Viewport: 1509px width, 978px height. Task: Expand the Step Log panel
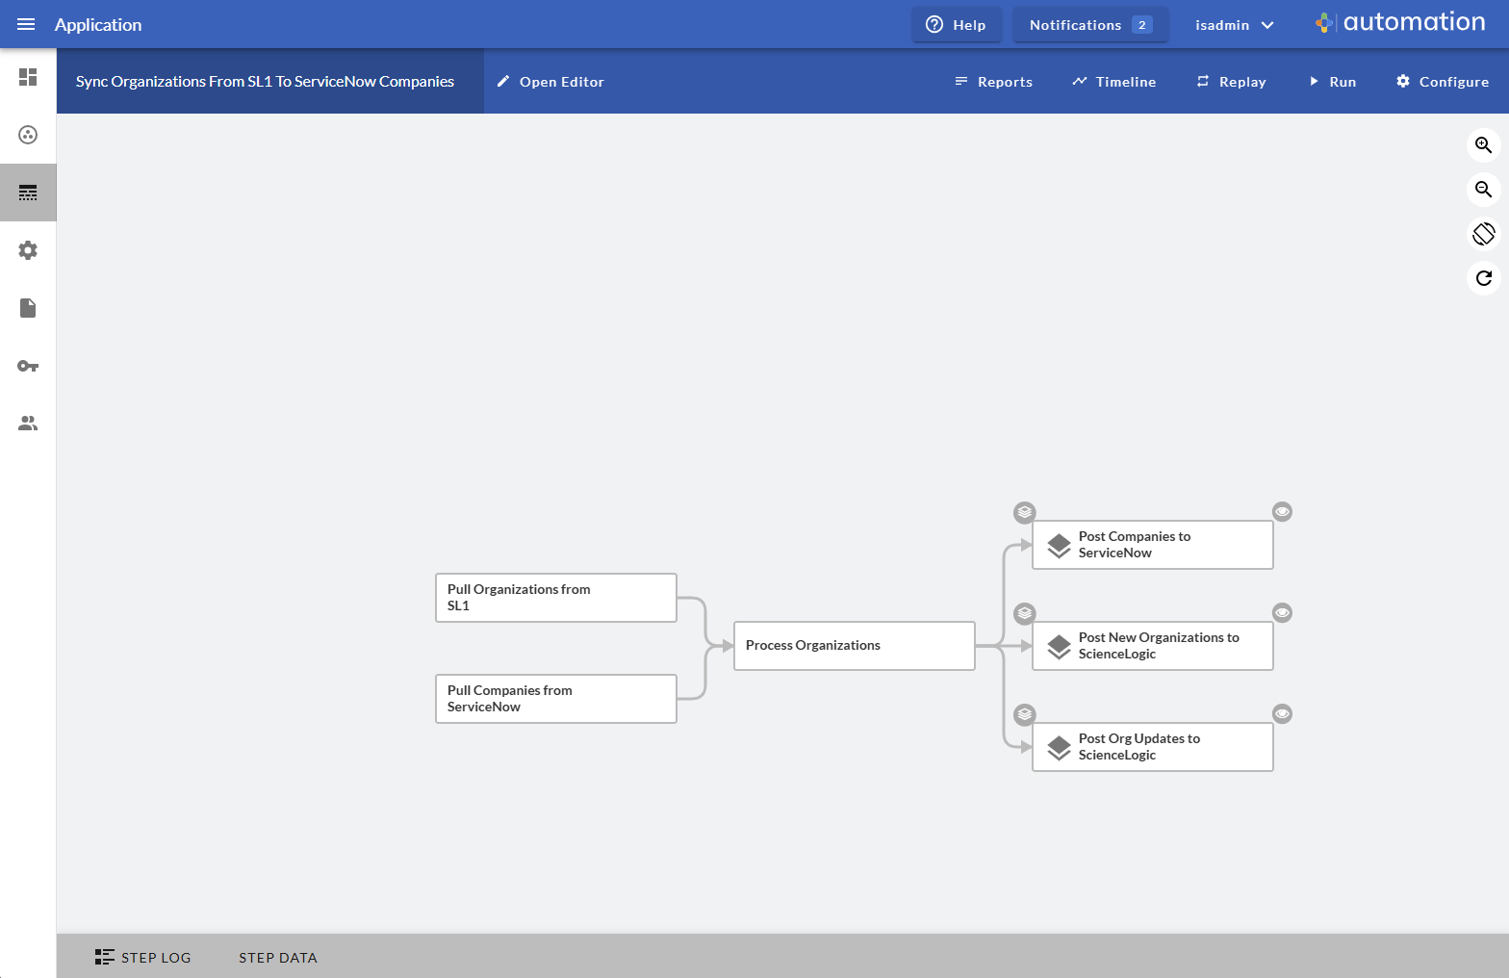143,957
